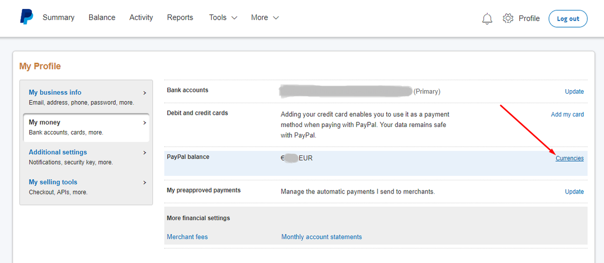This screenshot has width=604, height=263.
Task: Open Additional settings section
Action: (x=58, y=152)
